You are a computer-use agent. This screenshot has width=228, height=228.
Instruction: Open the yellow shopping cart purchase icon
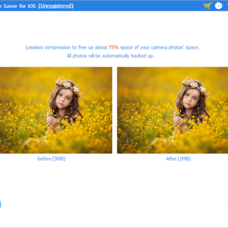(x=208, y=6)
